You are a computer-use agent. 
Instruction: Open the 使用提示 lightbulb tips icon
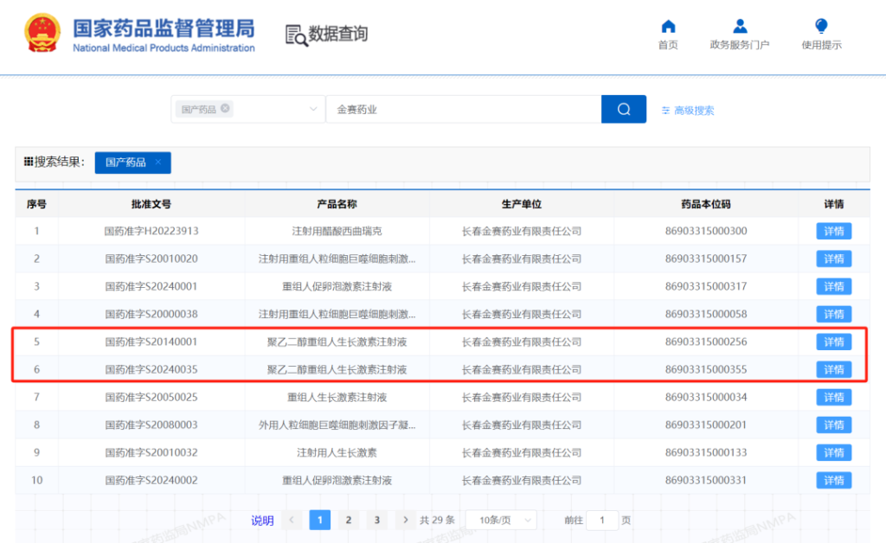coord(821,26)
